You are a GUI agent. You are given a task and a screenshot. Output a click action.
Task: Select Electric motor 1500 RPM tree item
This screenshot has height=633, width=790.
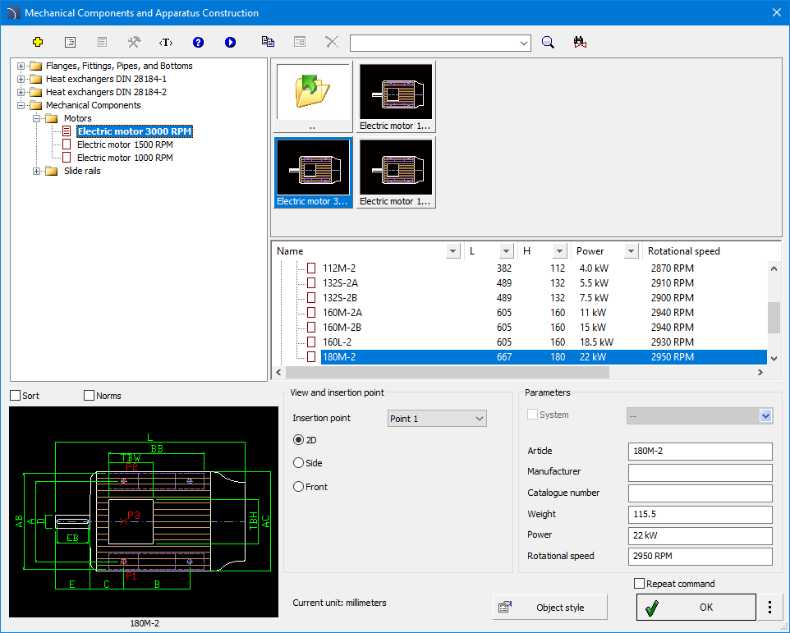pos(125,144)
